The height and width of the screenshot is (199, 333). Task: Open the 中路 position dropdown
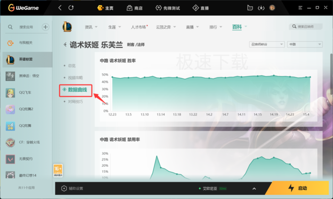click(305, 44)
